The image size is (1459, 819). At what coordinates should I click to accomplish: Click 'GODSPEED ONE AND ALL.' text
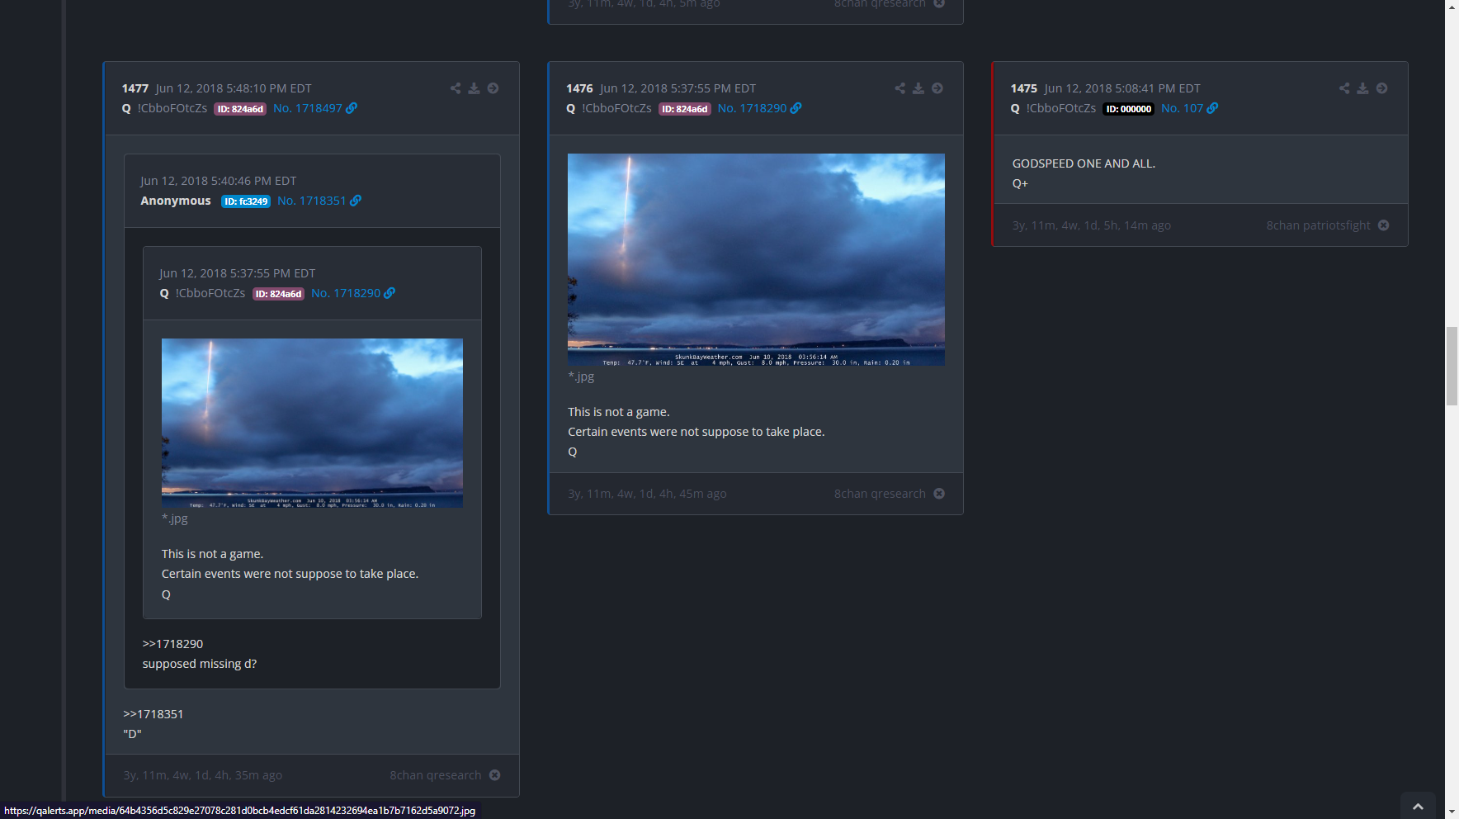pyautogui.click(x=1084, y=163)
